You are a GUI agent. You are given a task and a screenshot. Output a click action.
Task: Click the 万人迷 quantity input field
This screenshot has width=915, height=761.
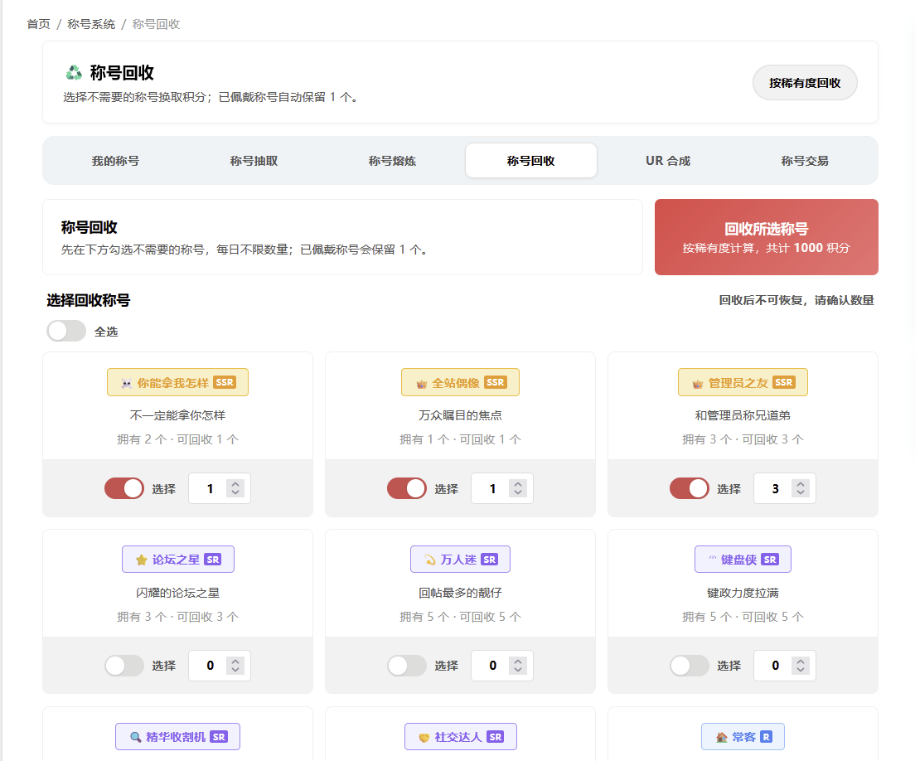click(x=502, y=666)
